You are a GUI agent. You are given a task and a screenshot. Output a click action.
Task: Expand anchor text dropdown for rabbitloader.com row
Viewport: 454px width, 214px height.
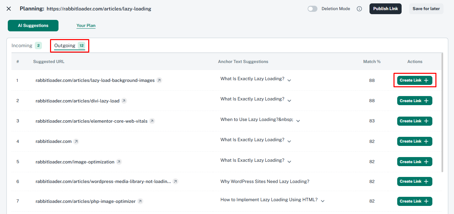(289, 141)
